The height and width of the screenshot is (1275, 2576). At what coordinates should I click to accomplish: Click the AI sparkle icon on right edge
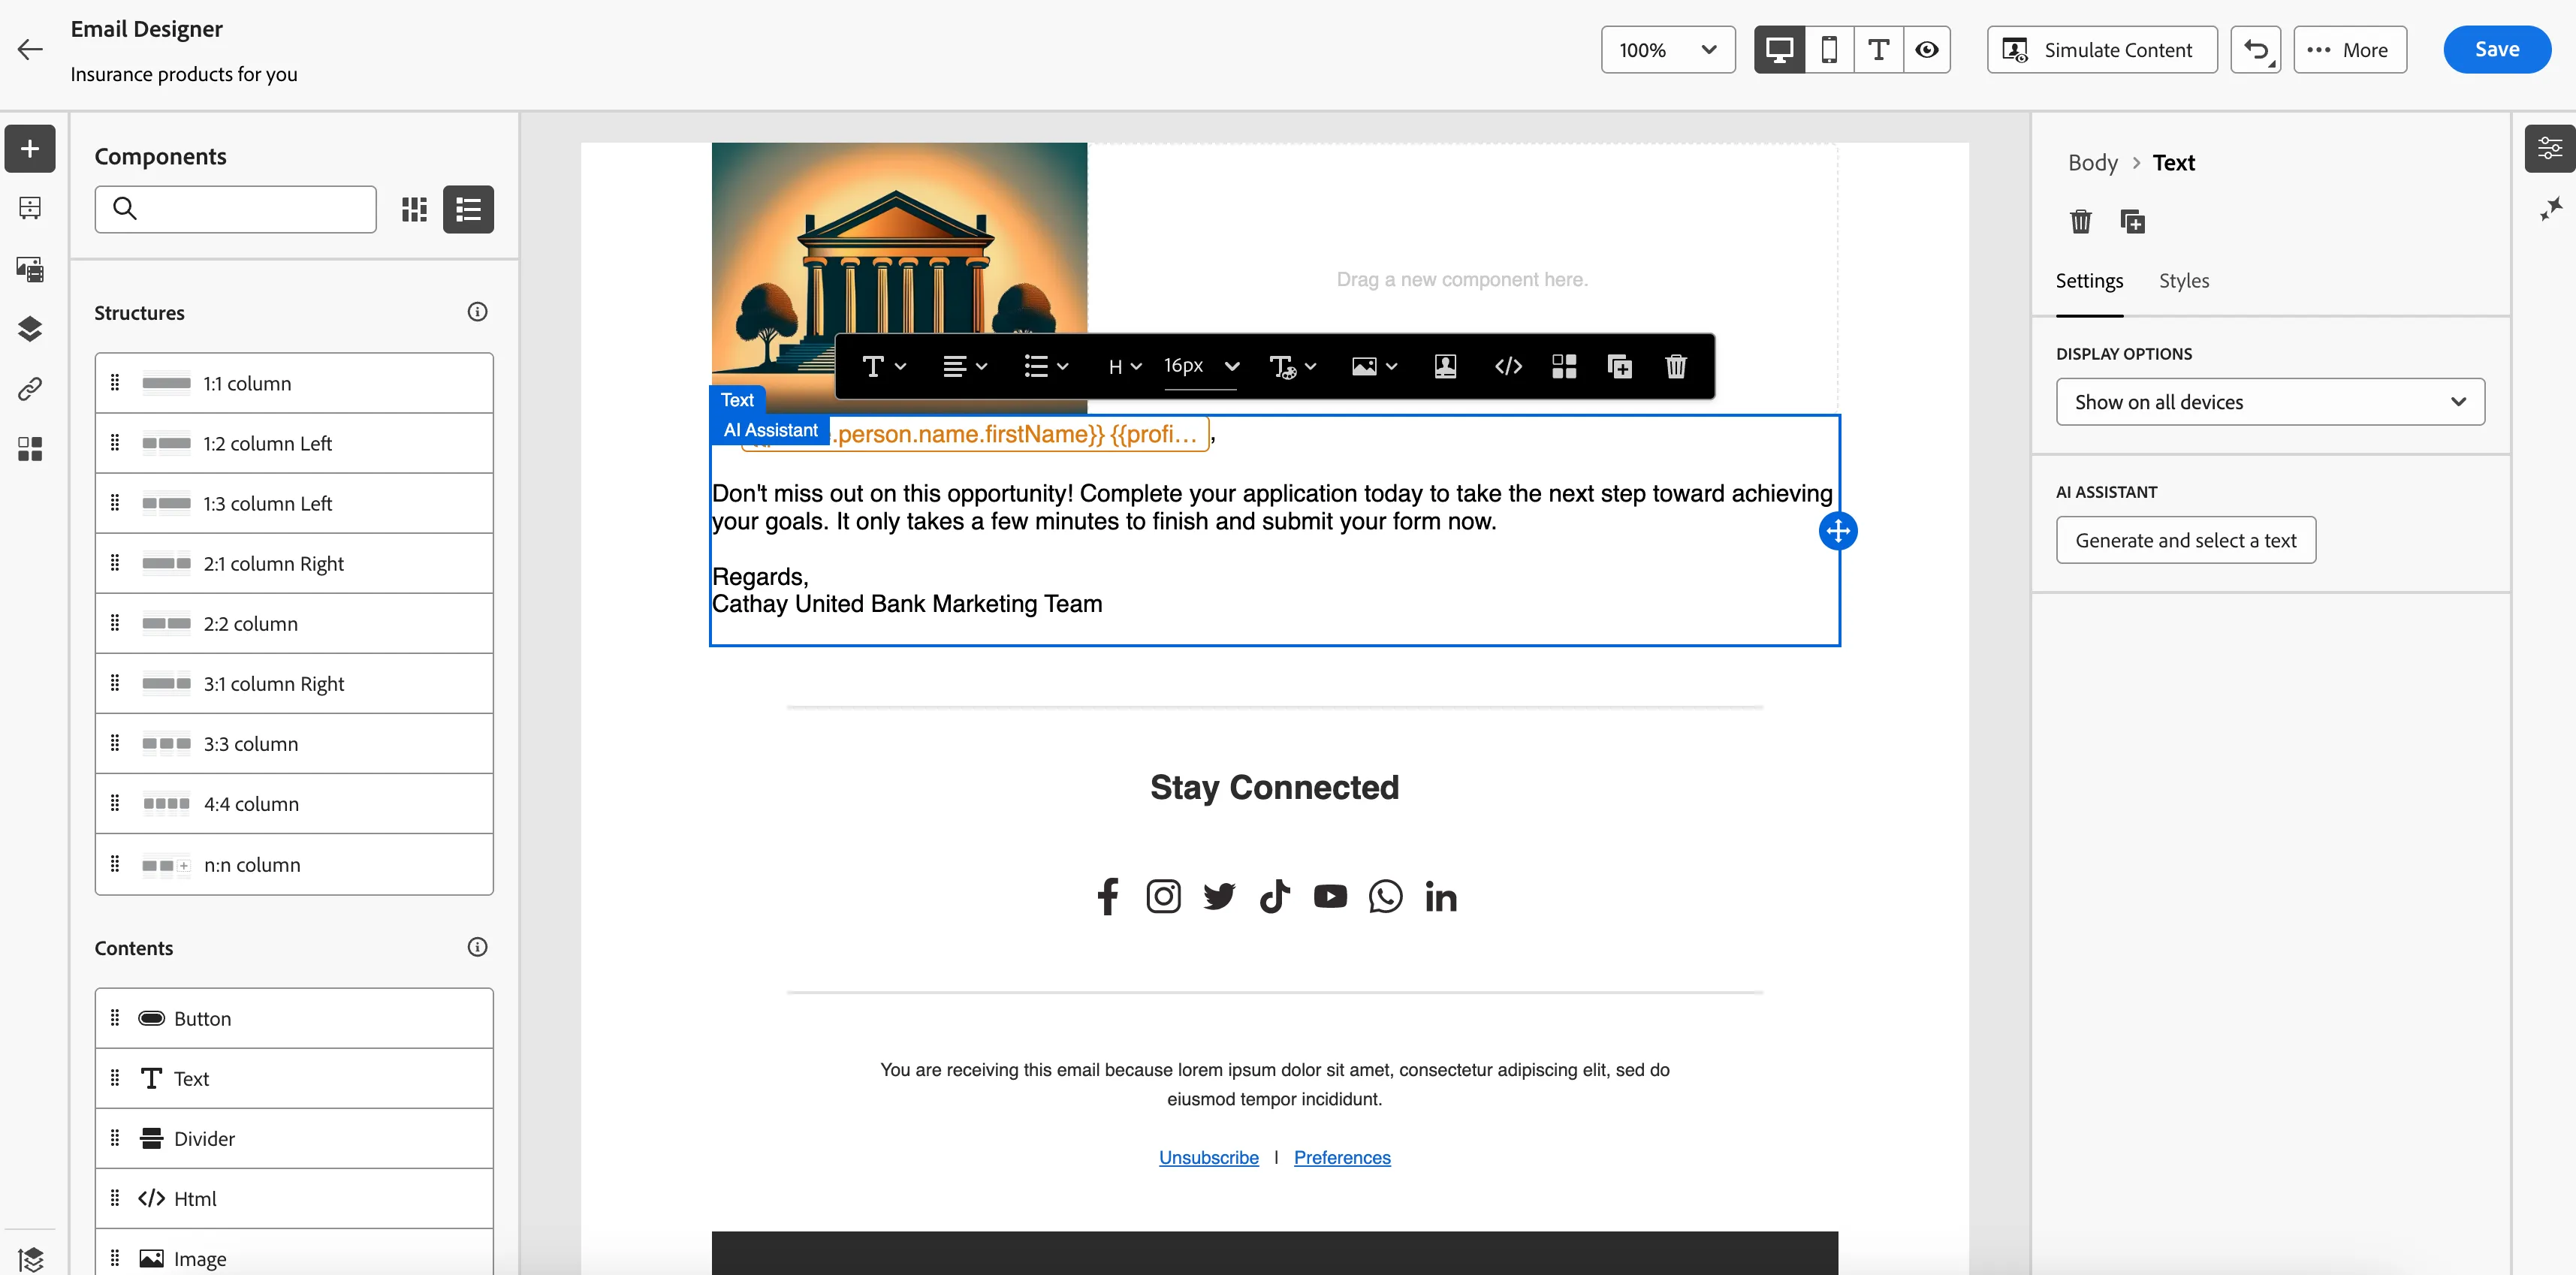point(2551,208)
